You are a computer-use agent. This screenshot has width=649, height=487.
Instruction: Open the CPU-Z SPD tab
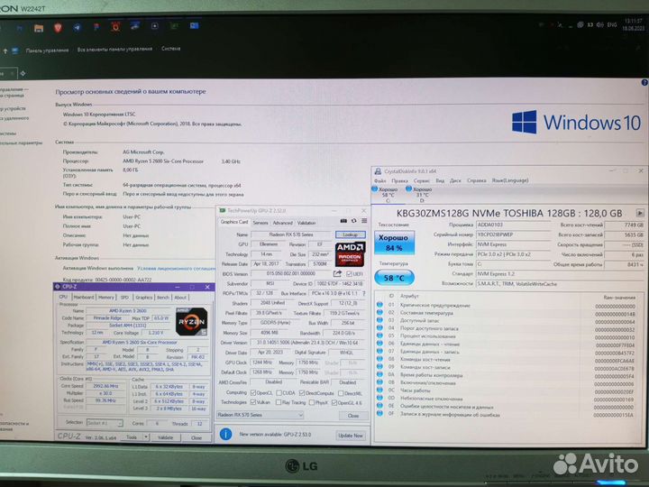[x=124, y=298]
